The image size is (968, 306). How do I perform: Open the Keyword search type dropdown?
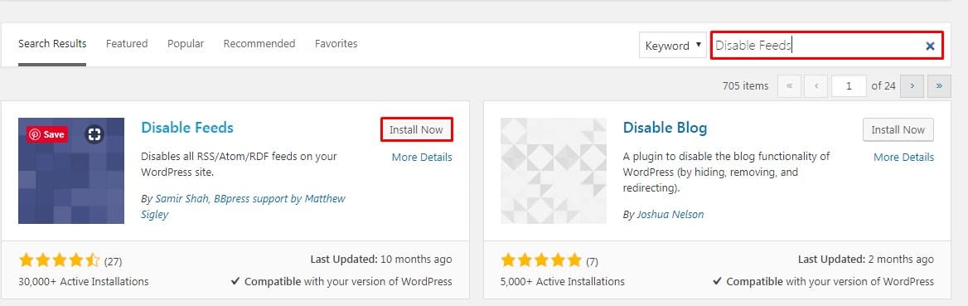point(673,46)
